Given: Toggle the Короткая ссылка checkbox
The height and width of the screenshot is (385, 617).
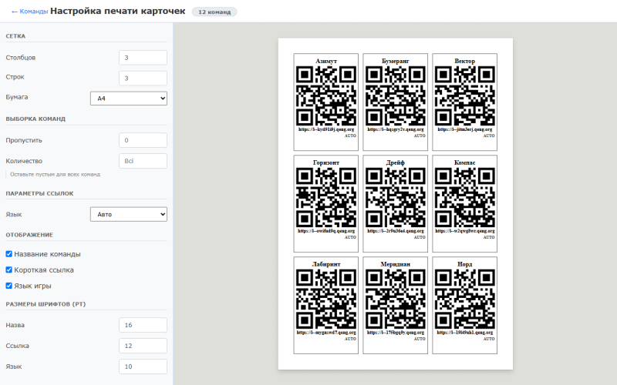Looking at the screenshot, I should click(x=9, y=270).
